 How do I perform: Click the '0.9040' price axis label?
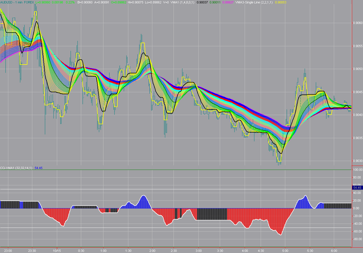pos(358,115)
